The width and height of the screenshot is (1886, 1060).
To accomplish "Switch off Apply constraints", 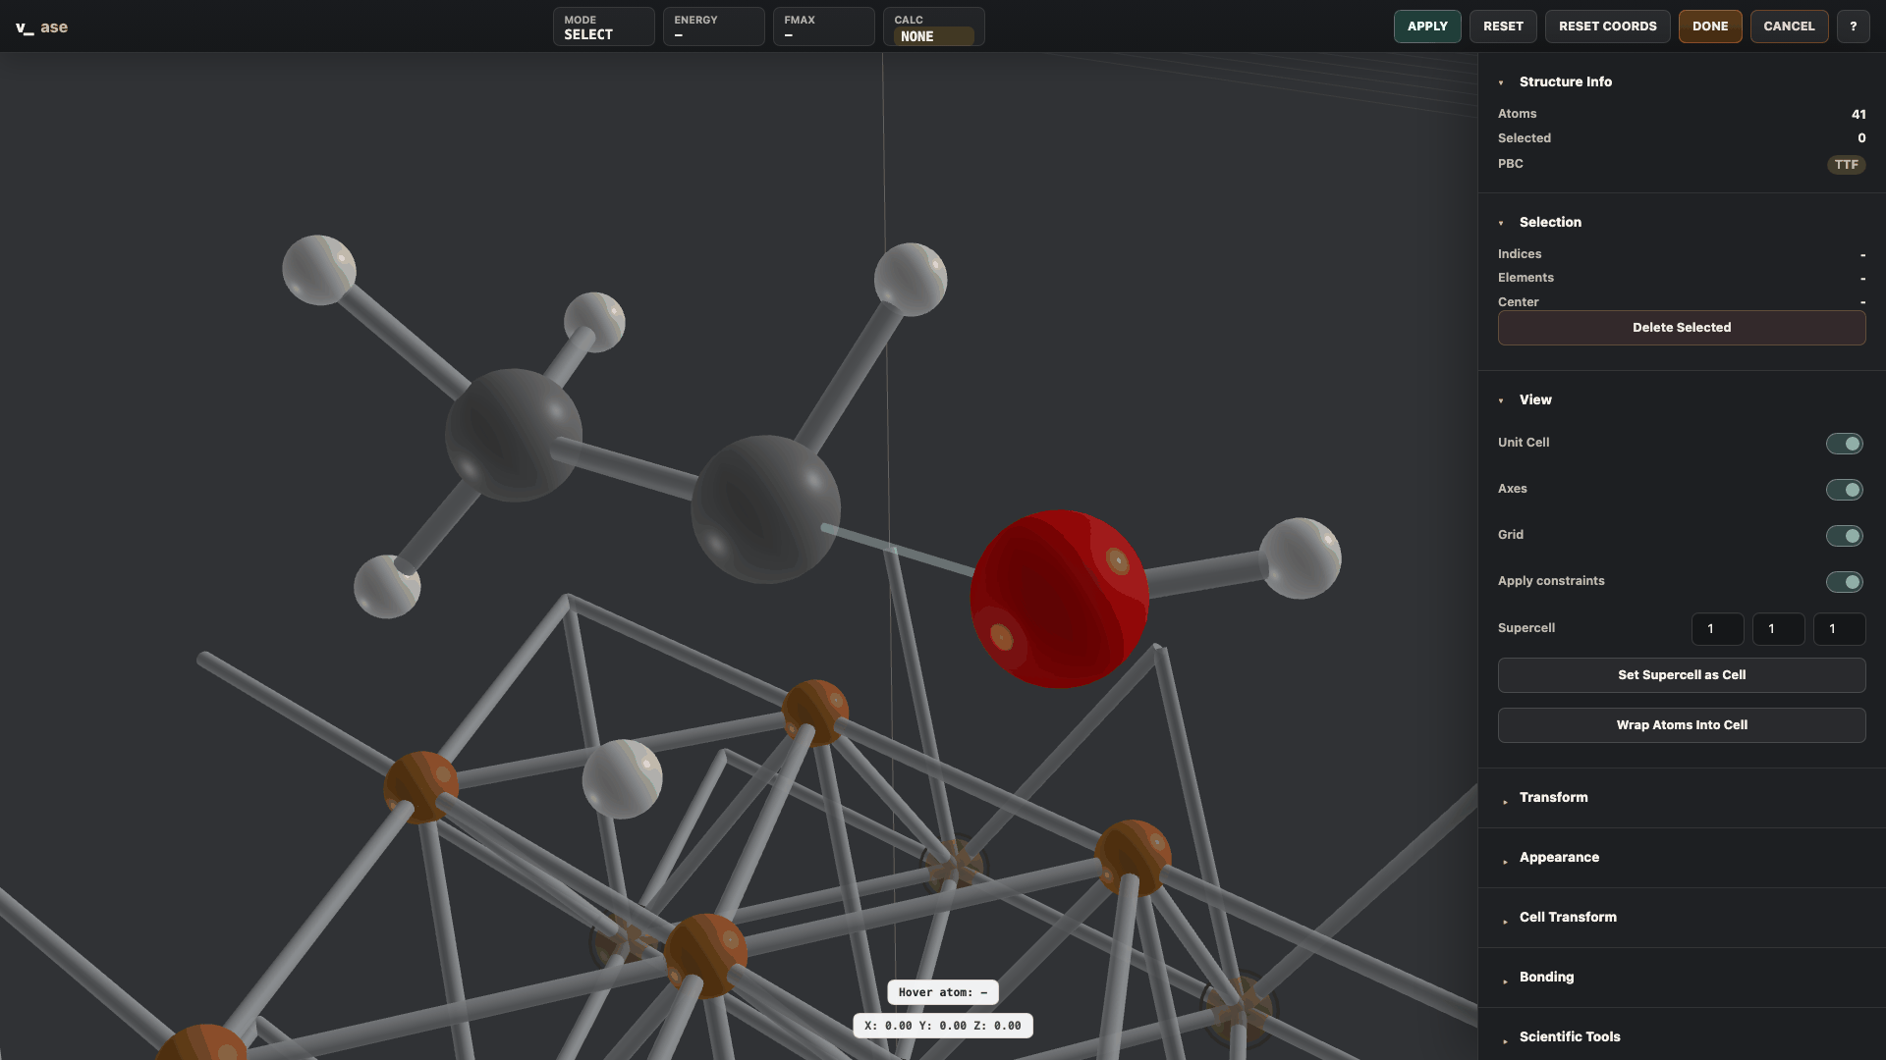I will [x=1844, y=582].
